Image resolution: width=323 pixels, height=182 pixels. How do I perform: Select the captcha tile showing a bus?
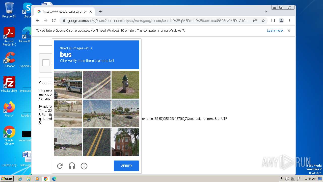[68, 85]
